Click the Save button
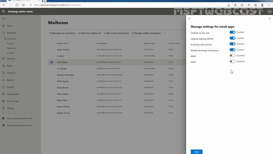The image size is (273, 154). tap(197, 152)
